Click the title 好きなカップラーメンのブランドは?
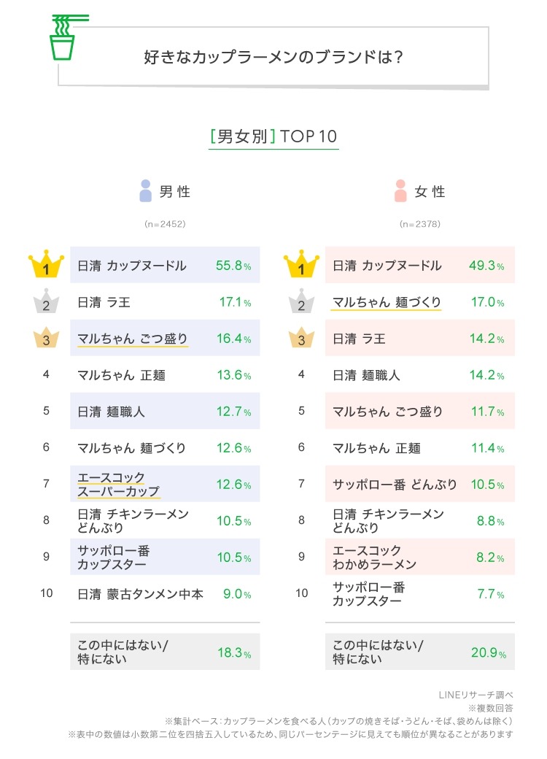The width and height of the screenshot is (547, 759). 273,57
